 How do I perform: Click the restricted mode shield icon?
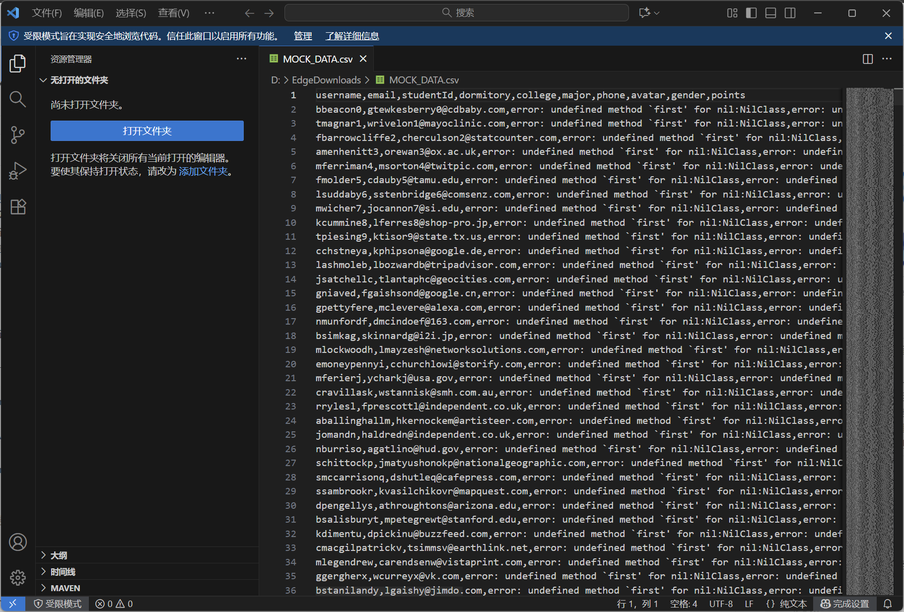[14, 36]
